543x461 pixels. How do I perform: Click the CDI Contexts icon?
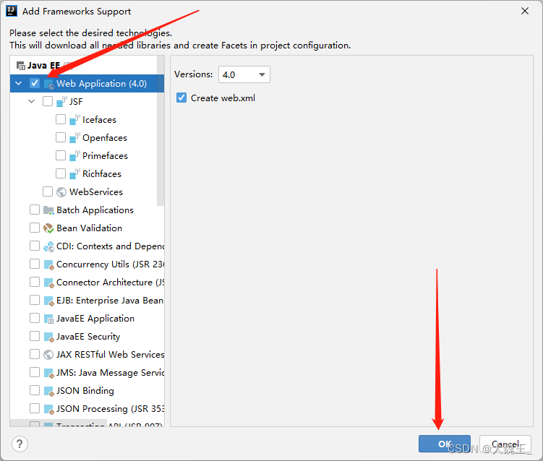tap(48, 246)
